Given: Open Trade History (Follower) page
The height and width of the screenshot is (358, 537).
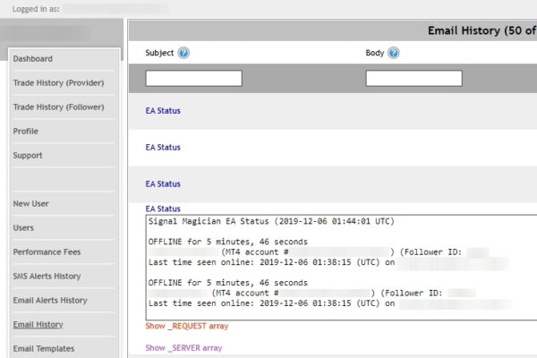Looking at the screenshot, I should pos(58,107).
